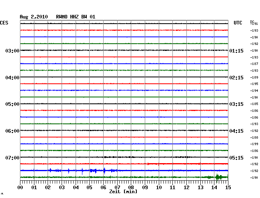Click the 03:15 UTC time label

pyautogui.click(x=236, y=104)
